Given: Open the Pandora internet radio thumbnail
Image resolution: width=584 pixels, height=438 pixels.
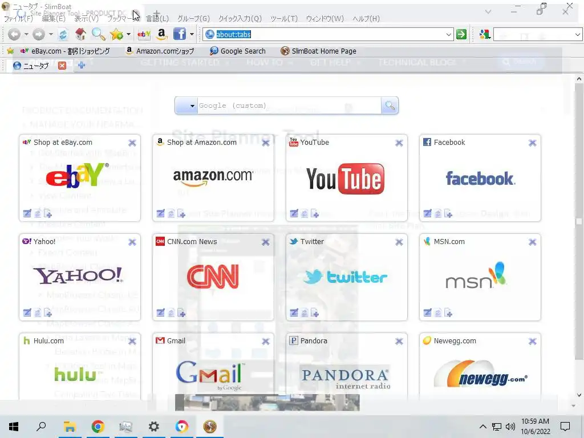Looking at the screenshot, I should [346, 378].
